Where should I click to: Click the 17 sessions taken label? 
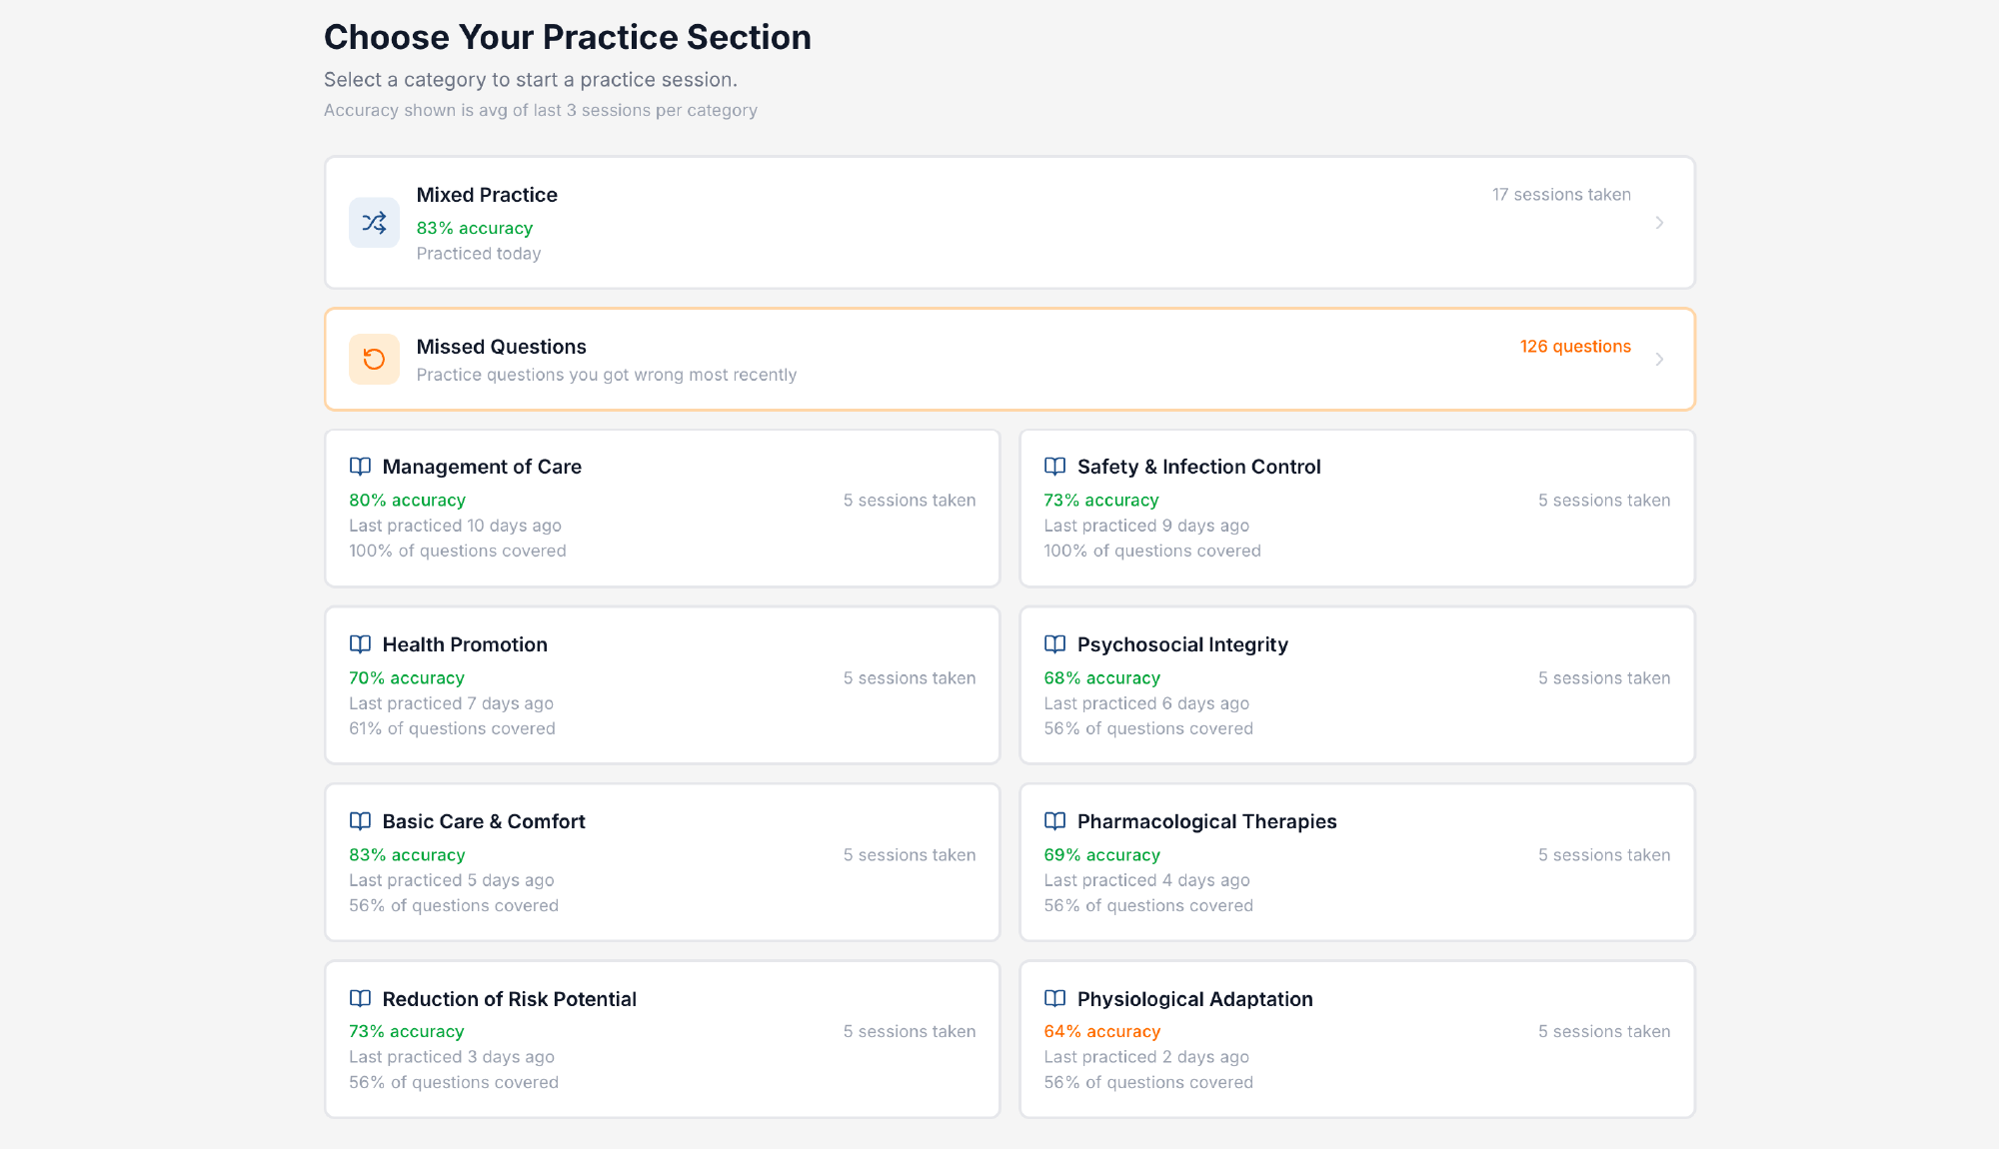click(1561, 195)
